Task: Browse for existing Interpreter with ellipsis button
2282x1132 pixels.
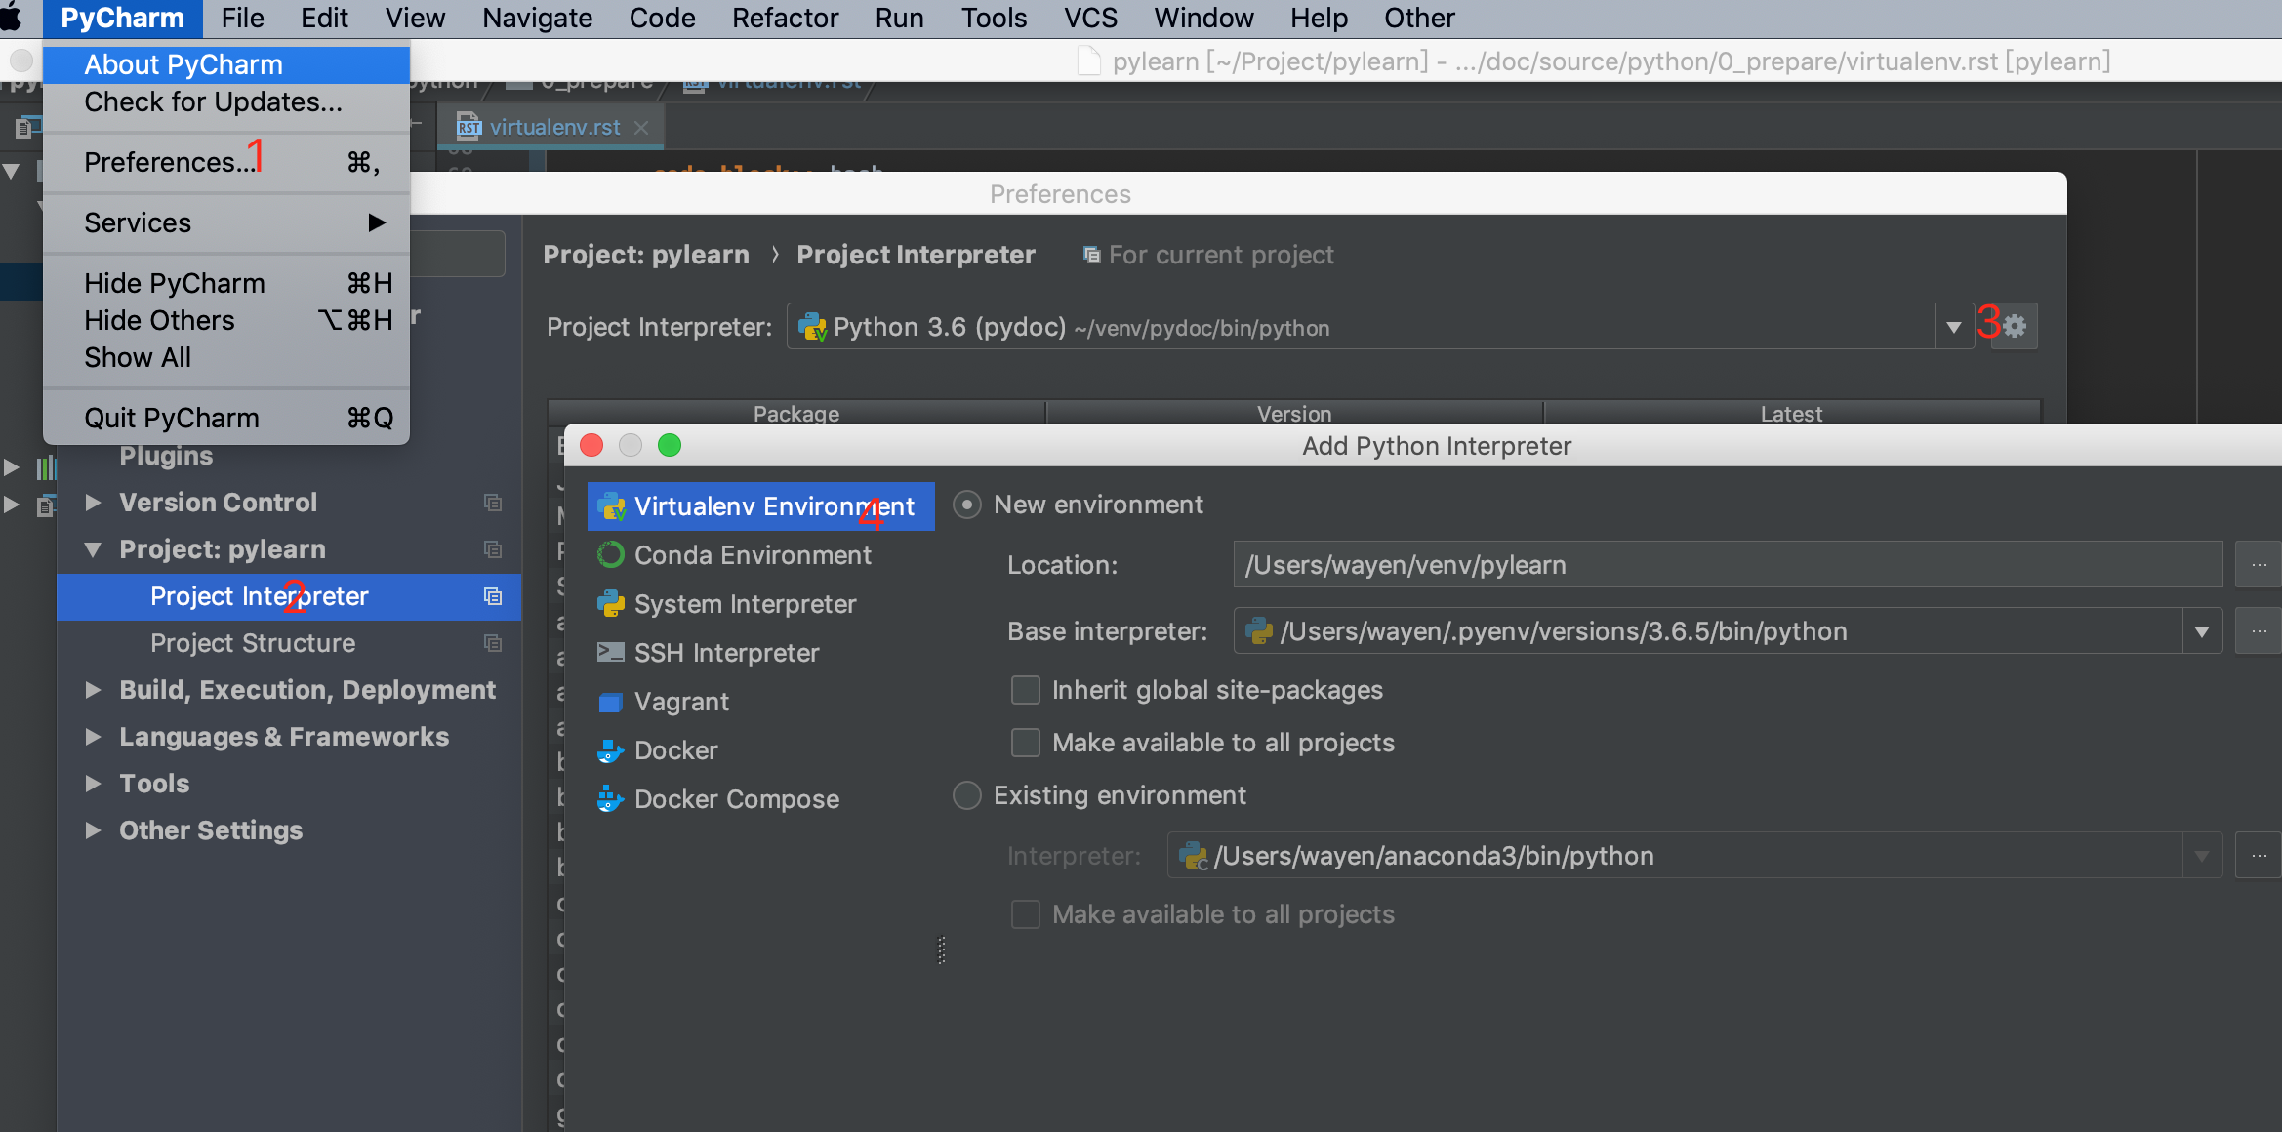Action: pyautogui.click(x=2259, y=856)
